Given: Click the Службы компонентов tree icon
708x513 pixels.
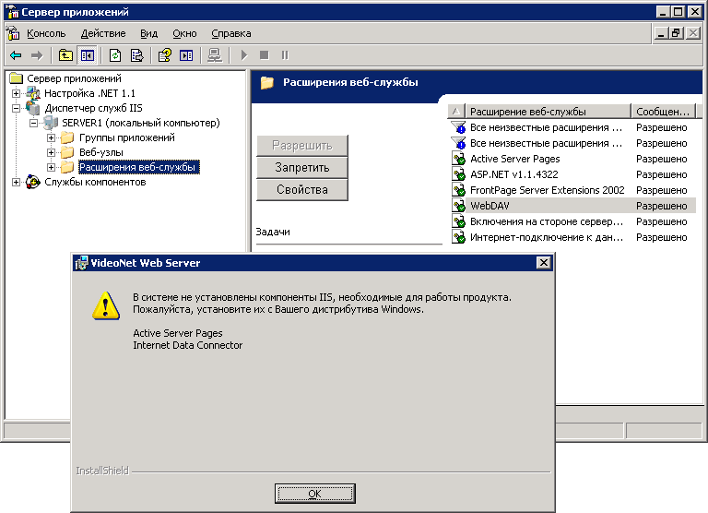Looking at the screenshot, I should (33, 182).
